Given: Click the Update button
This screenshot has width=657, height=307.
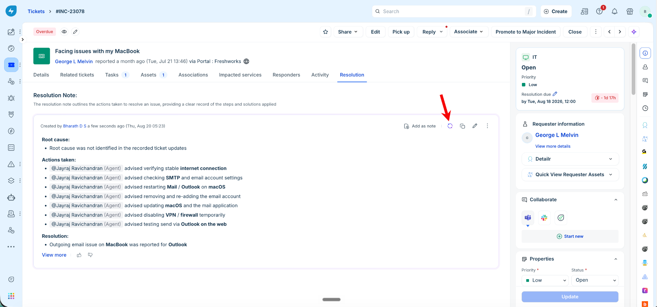Looking at the screenshot, I should click(x=570, y=297).
